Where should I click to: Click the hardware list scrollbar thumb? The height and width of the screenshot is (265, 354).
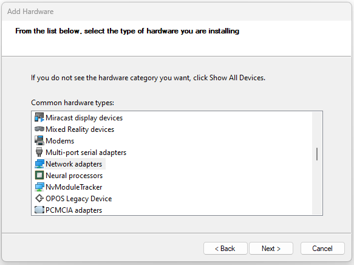pos(317,154)
